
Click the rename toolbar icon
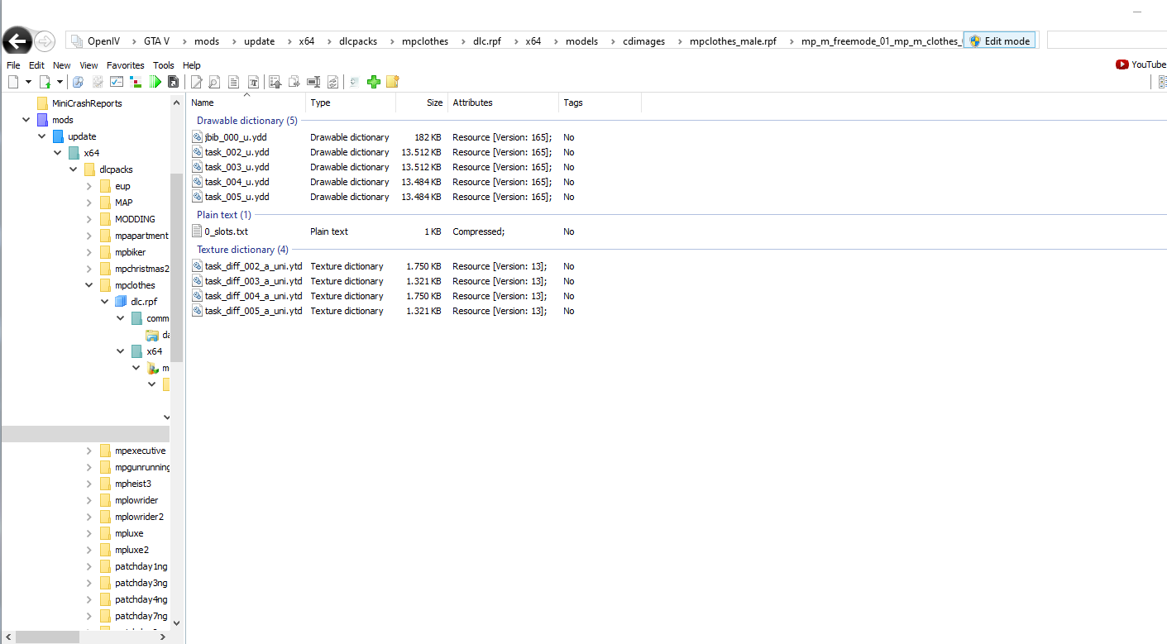pyautogui.click(x=313, y=81)
